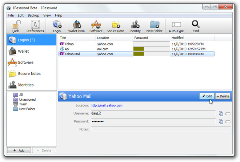Add a new Identity
This screenshot has height=162, width=240.
pyautogui.click(x=135, y=26)
